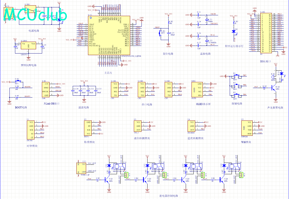
Task: Select the CH2 serial header block
Action: tap(141, 90)
